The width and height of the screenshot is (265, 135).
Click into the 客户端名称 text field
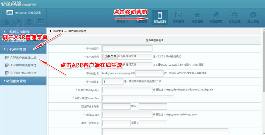pos(127,49)
